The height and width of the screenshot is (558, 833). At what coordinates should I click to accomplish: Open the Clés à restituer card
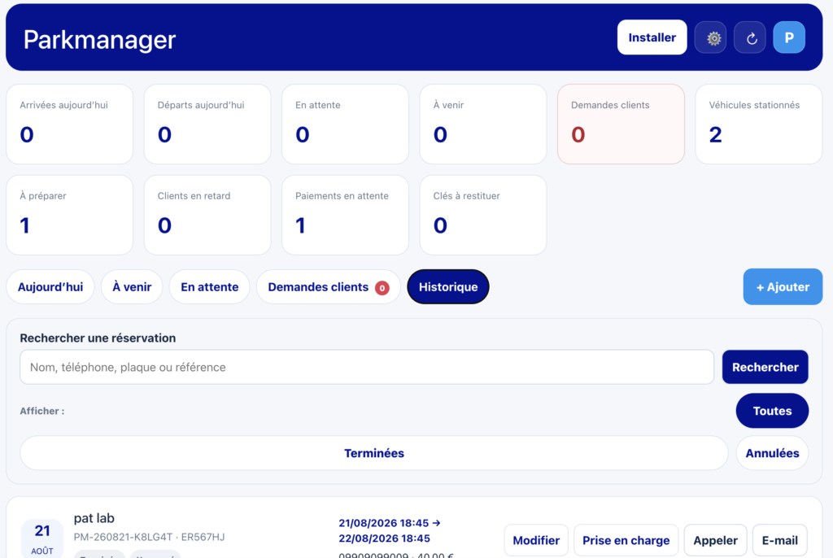click(x=483, y=216)
